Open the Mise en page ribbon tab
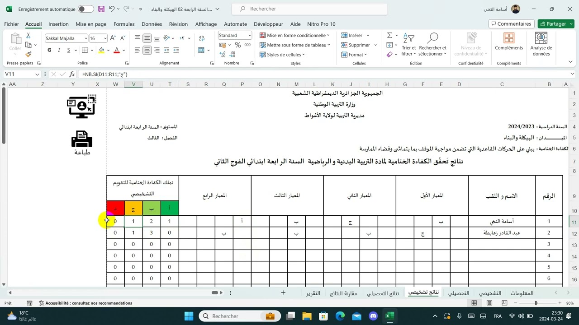The width and height of the screenshot is (579, 325). [x=91, y=24]
